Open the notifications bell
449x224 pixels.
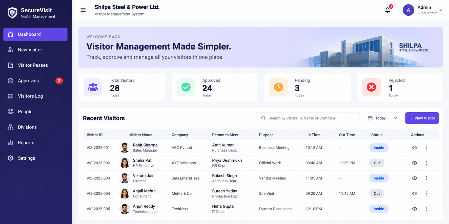(x=387, y=10)
